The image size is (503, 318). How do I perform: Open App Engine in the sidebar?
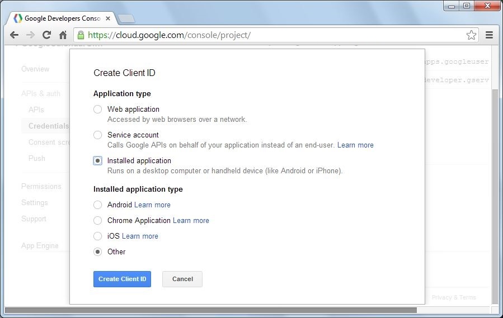40,245
